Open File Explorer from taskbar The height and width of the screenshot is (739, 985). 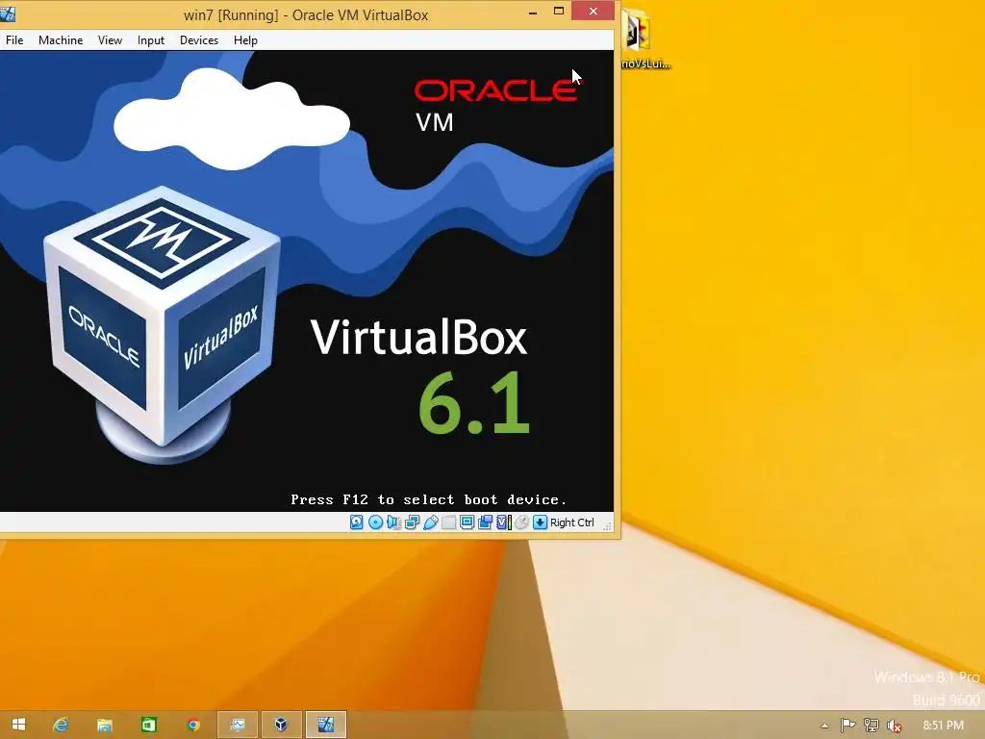click(104, 725)
